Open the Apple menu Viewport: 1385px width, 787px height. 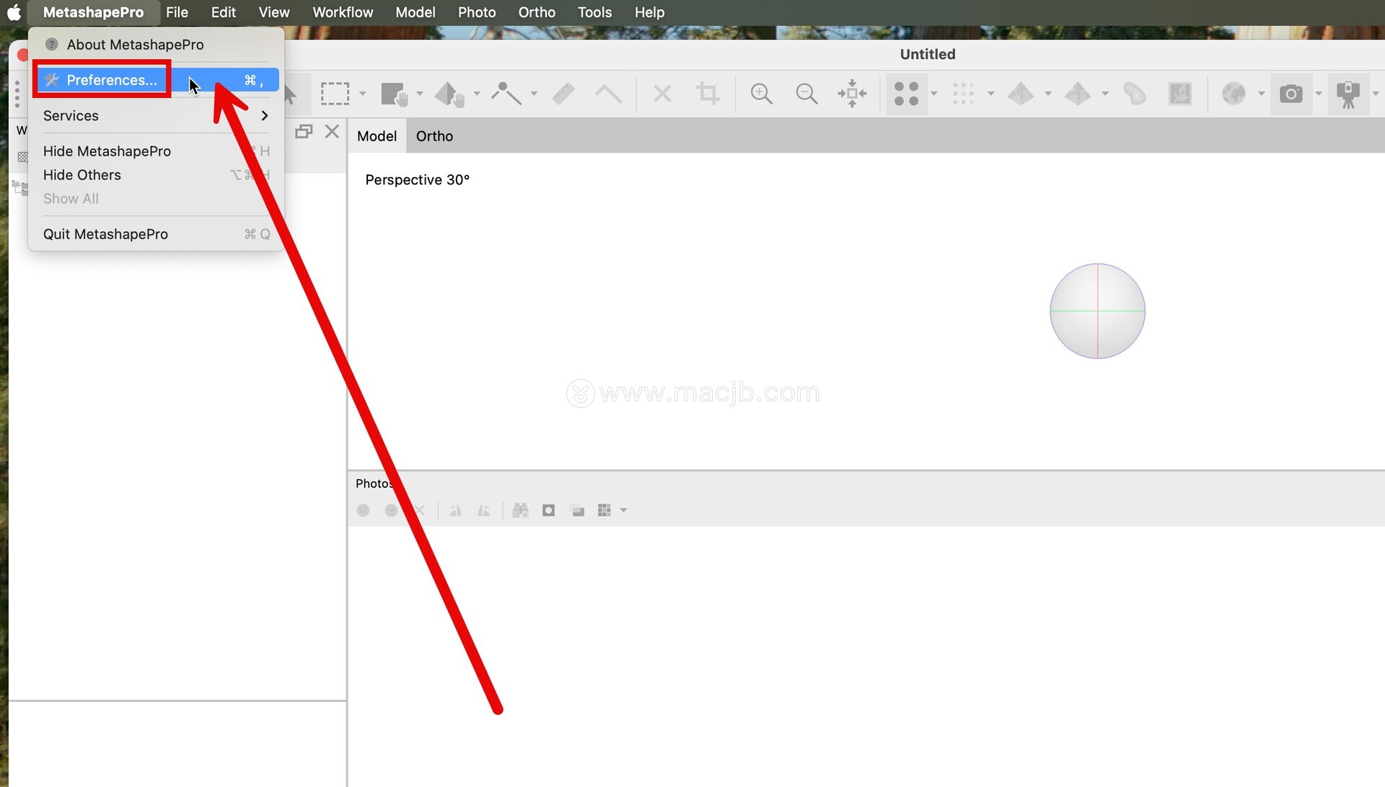[14, 12]
